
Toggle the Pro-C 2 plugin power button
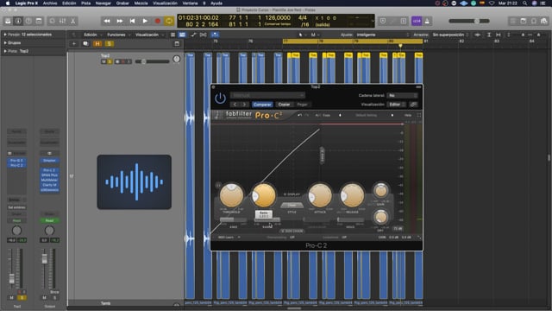coord(221,98)
